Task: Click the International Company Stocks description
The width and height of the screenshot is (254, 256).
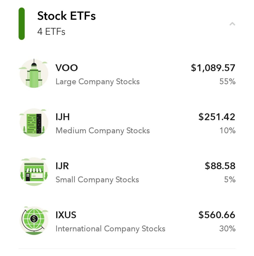Action: tap(110, 228)
